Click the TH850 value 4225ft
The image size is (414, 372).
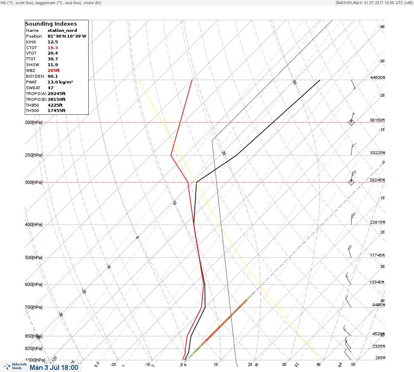tap(55, 105)
